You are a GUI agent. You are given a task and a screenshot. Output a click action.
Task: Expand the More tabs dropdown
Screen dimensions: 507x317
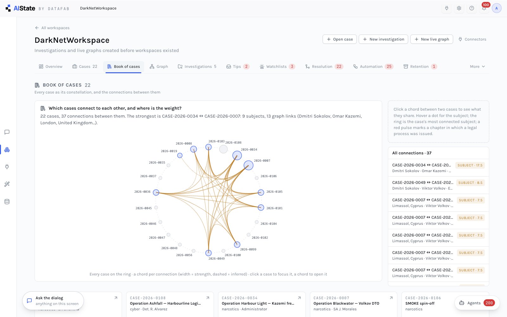coord(478,67)
